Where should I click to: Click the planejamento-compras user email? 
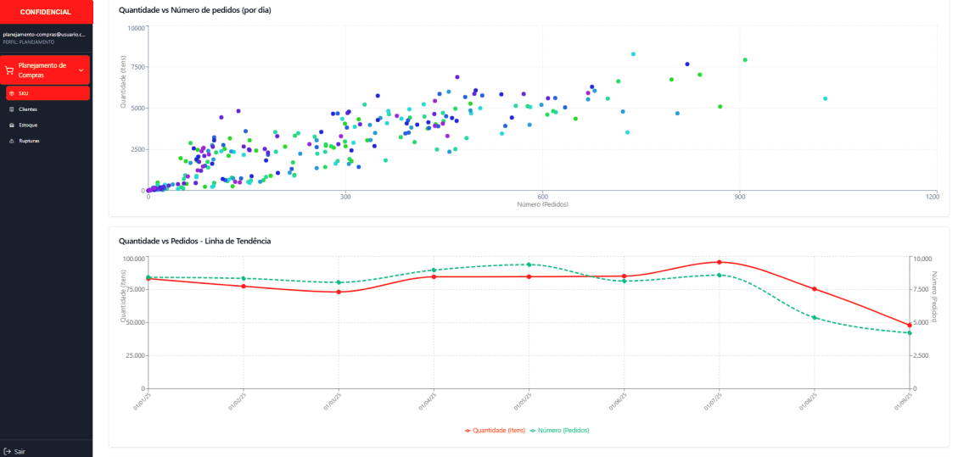point(44,35)
